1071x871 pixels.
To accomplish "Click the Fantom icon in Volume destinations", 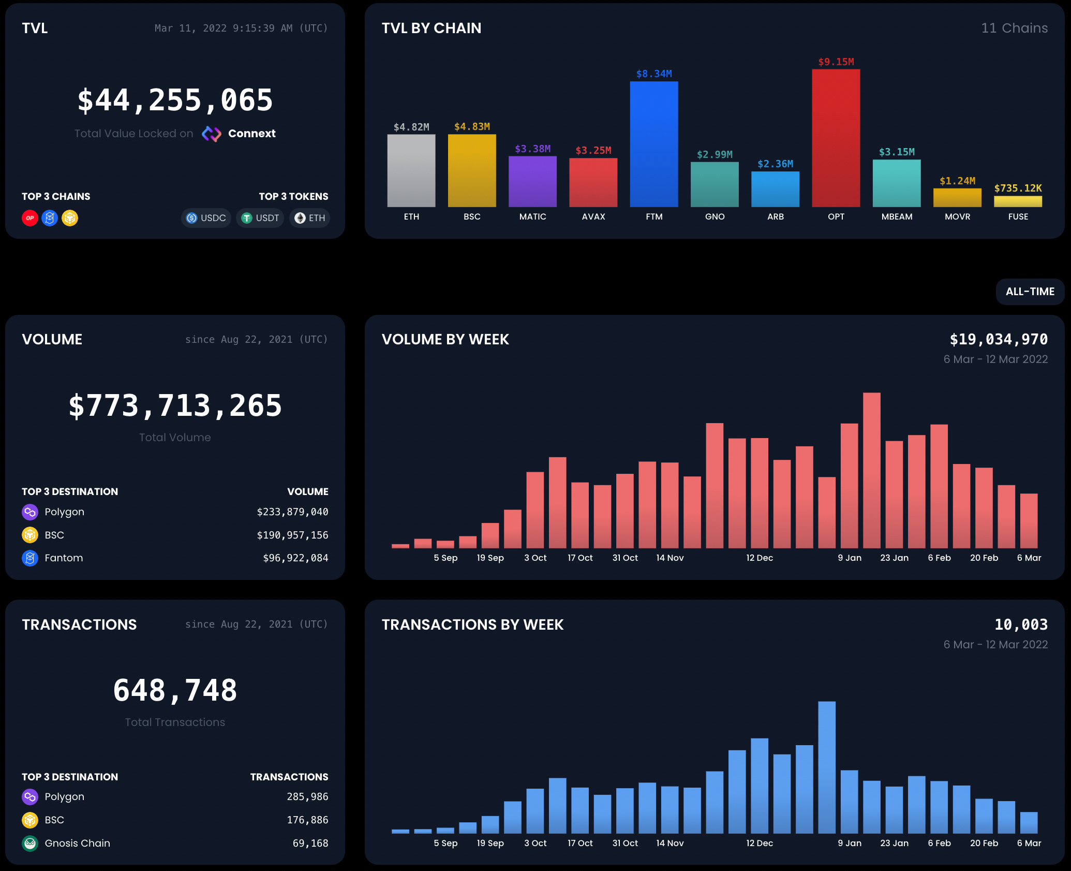I will pyautogui.click(x=30, y=558).
